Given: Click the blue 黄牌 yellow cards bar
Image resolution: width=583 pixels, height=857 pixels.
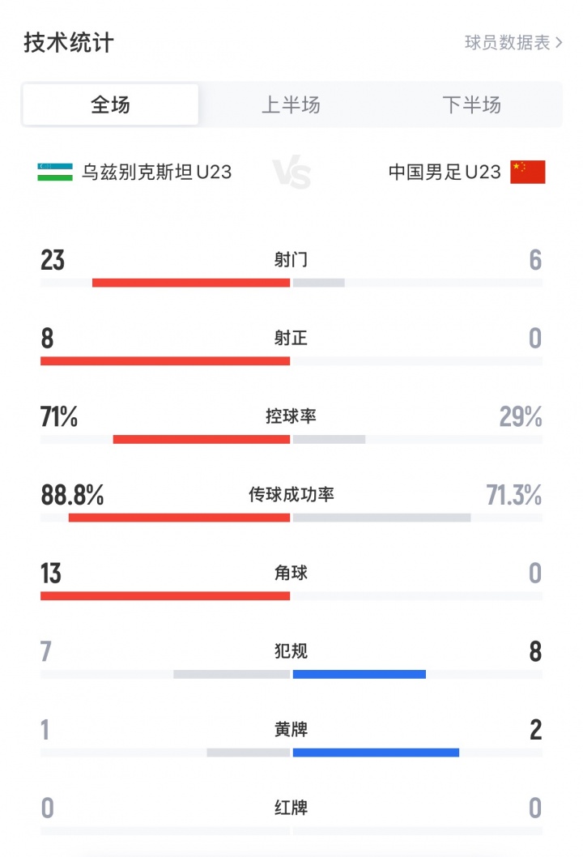Looking at the screenshot, I should [x=376, y=753].
